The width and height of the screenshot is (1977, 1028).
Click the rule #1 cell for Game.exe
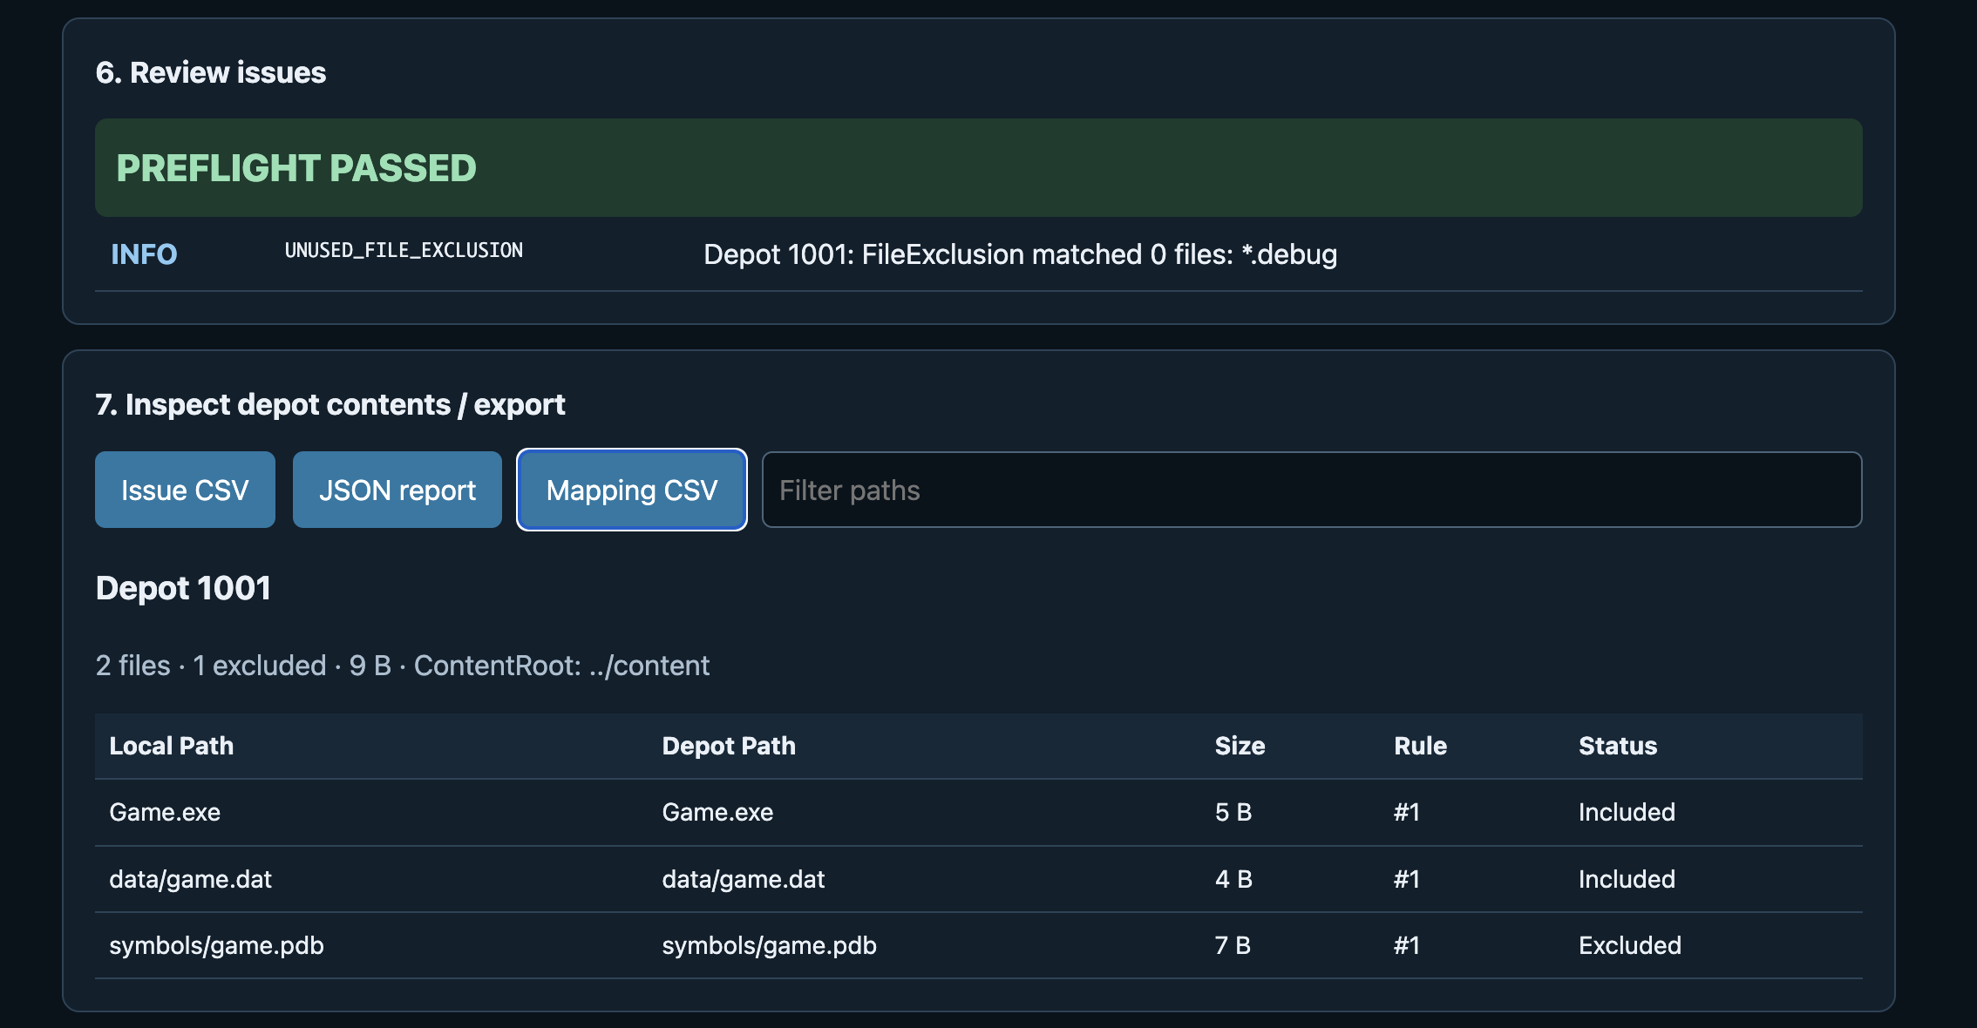tap(1407, 812)
